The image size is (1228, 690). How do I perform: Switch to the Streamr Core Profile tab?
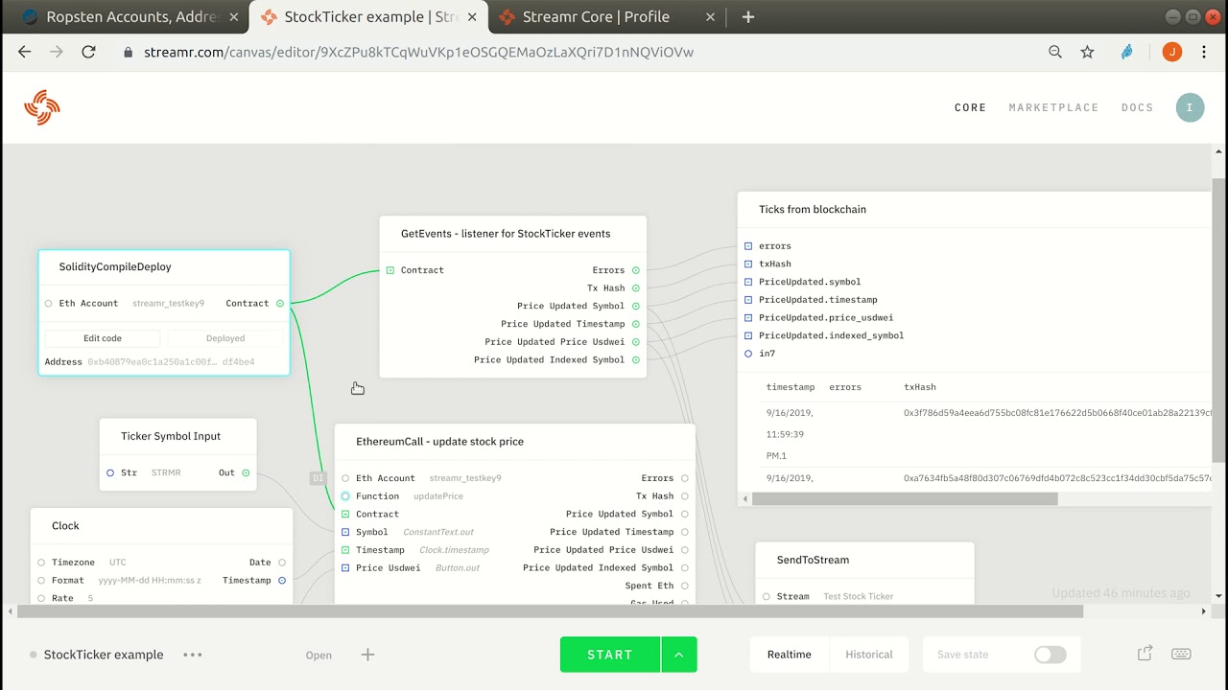[606, 17]
